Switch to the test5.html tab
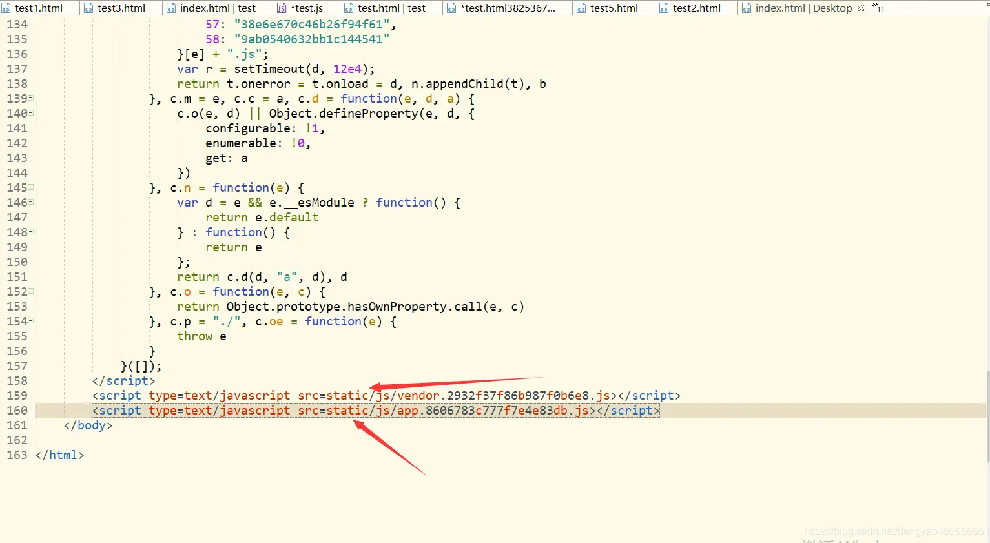This screenshot has width=990, height=543. click(x=614, y=8)
